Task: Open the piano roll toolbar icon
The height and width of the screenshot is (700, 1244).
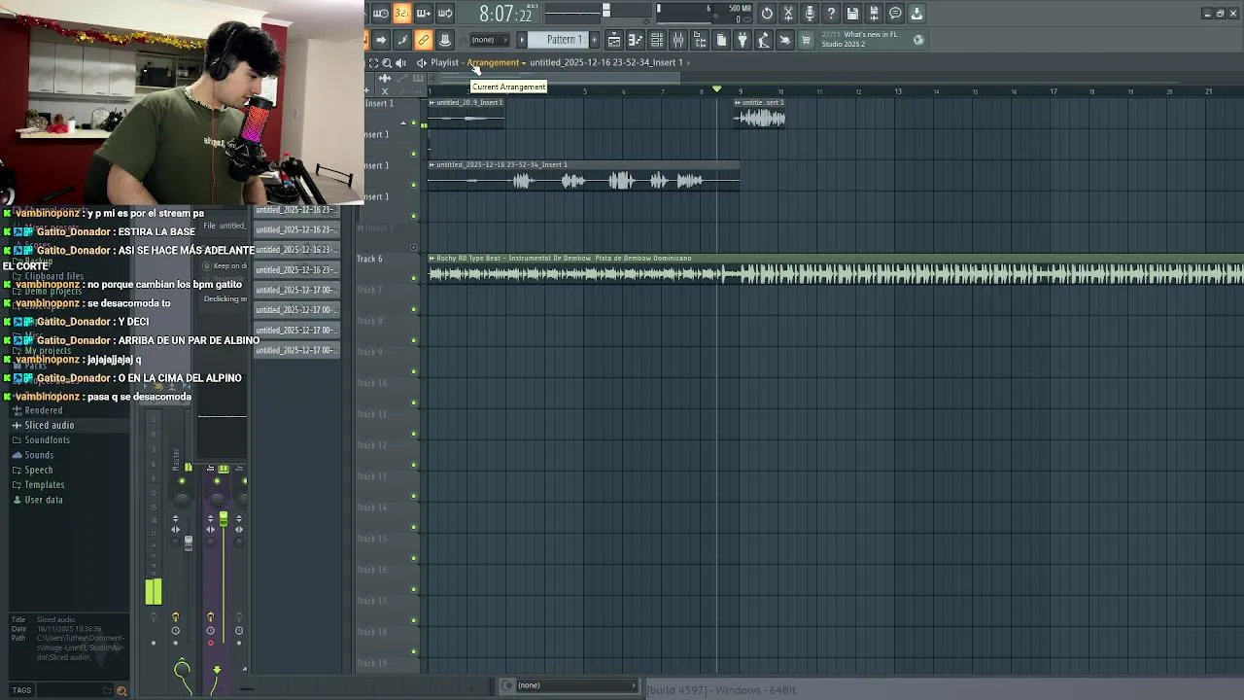Action: point(636,40)
